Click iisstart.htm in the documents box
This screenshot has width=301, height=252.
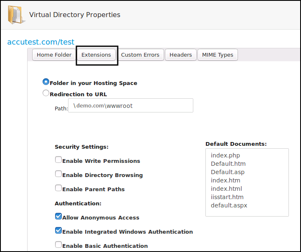coord(227,197)
